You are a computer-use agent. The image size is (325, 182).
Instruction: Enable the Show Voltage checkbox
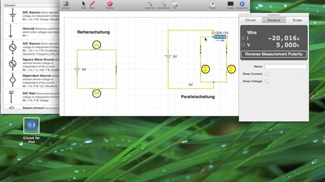(x=267, y=81)
